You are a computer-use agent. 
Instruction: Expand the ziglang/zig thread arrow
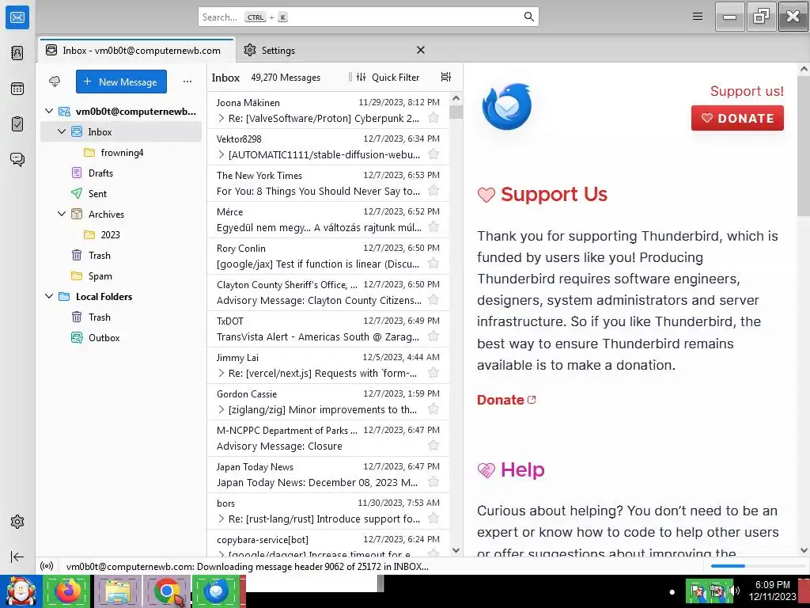click(221, 409)
